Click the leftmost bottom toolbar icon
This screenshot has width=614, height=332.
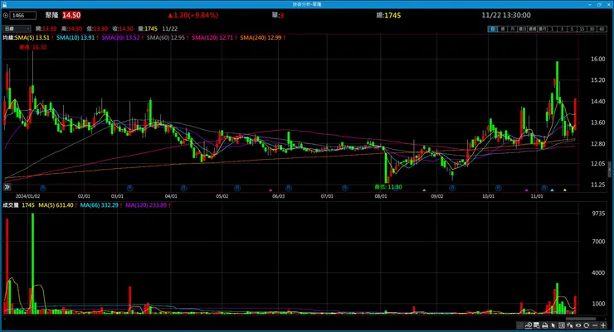coord(519,325)
